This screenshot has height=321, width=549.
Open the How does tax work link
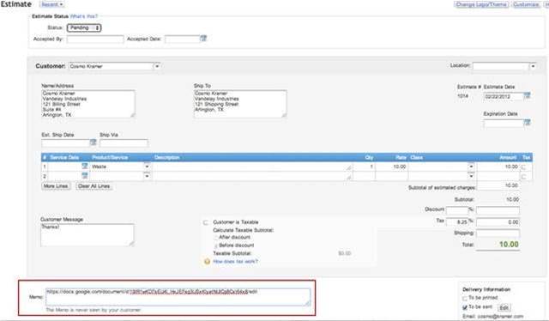(235, 262)
